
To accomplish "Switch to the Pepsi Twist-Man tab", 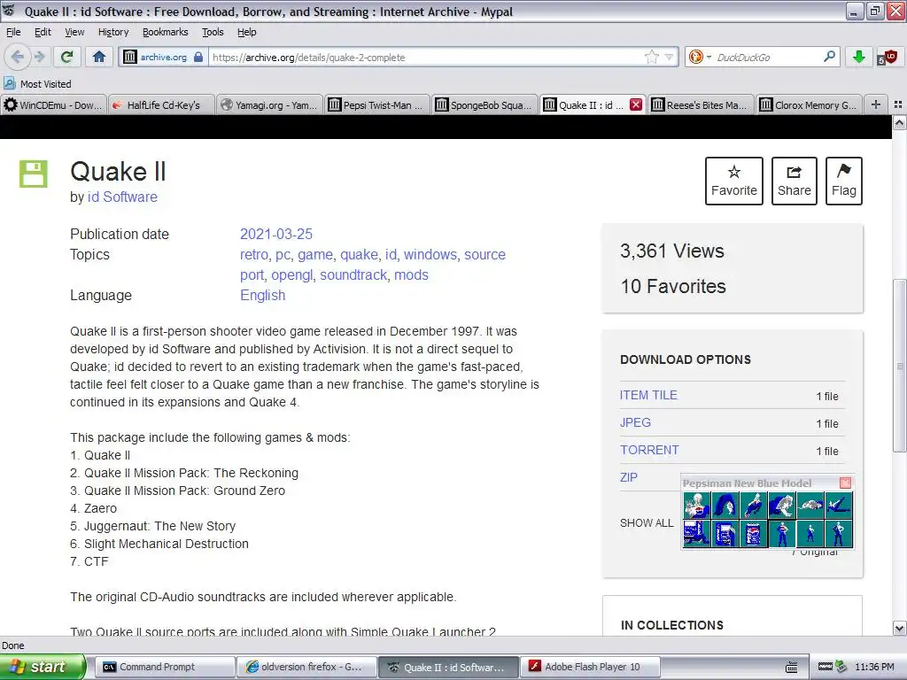I will 377,105.
